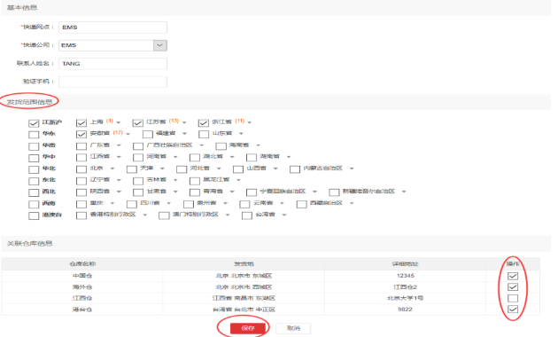558x337 pixels.
Task: Expand the 福建省 city list arrow
Action: pos(184,134)
